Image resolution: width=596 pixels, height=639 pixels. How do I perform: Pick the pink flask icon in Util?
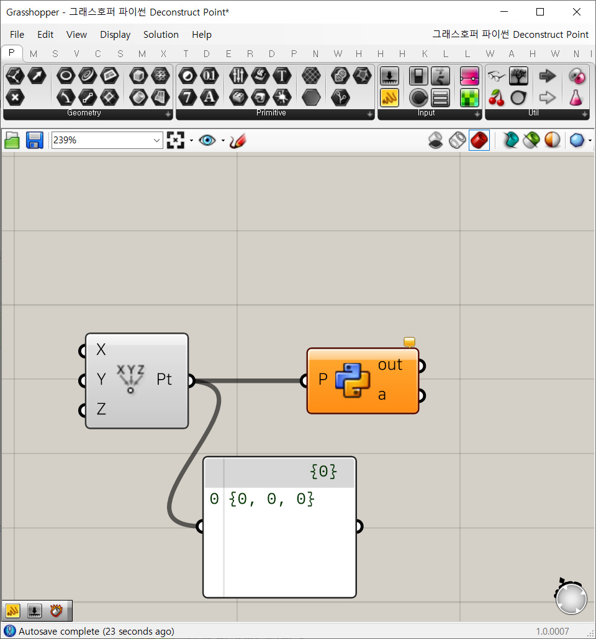click(576, 98)
